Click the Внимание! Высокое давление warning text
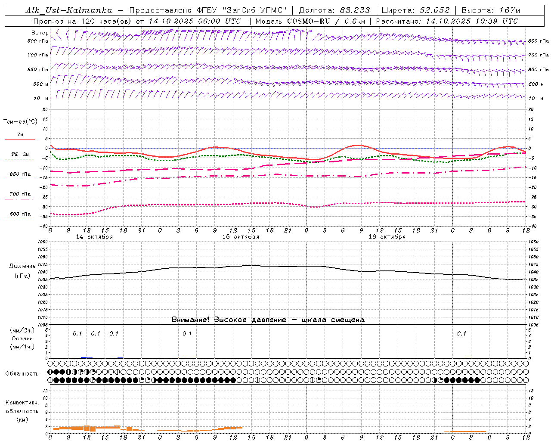The width and height of the screenshot is (551, 441). (268, 320)
